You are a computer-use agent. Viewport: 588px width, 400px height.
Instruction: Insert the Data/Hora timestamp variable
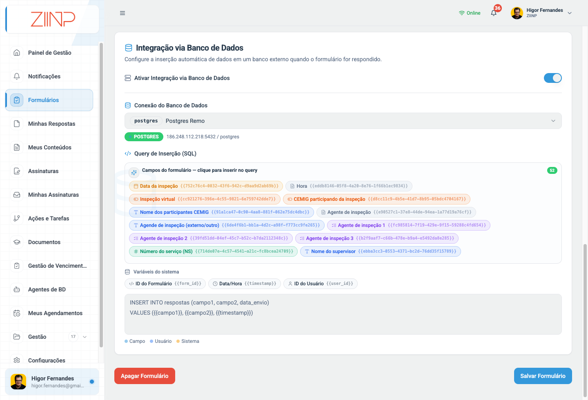(245, 284)
